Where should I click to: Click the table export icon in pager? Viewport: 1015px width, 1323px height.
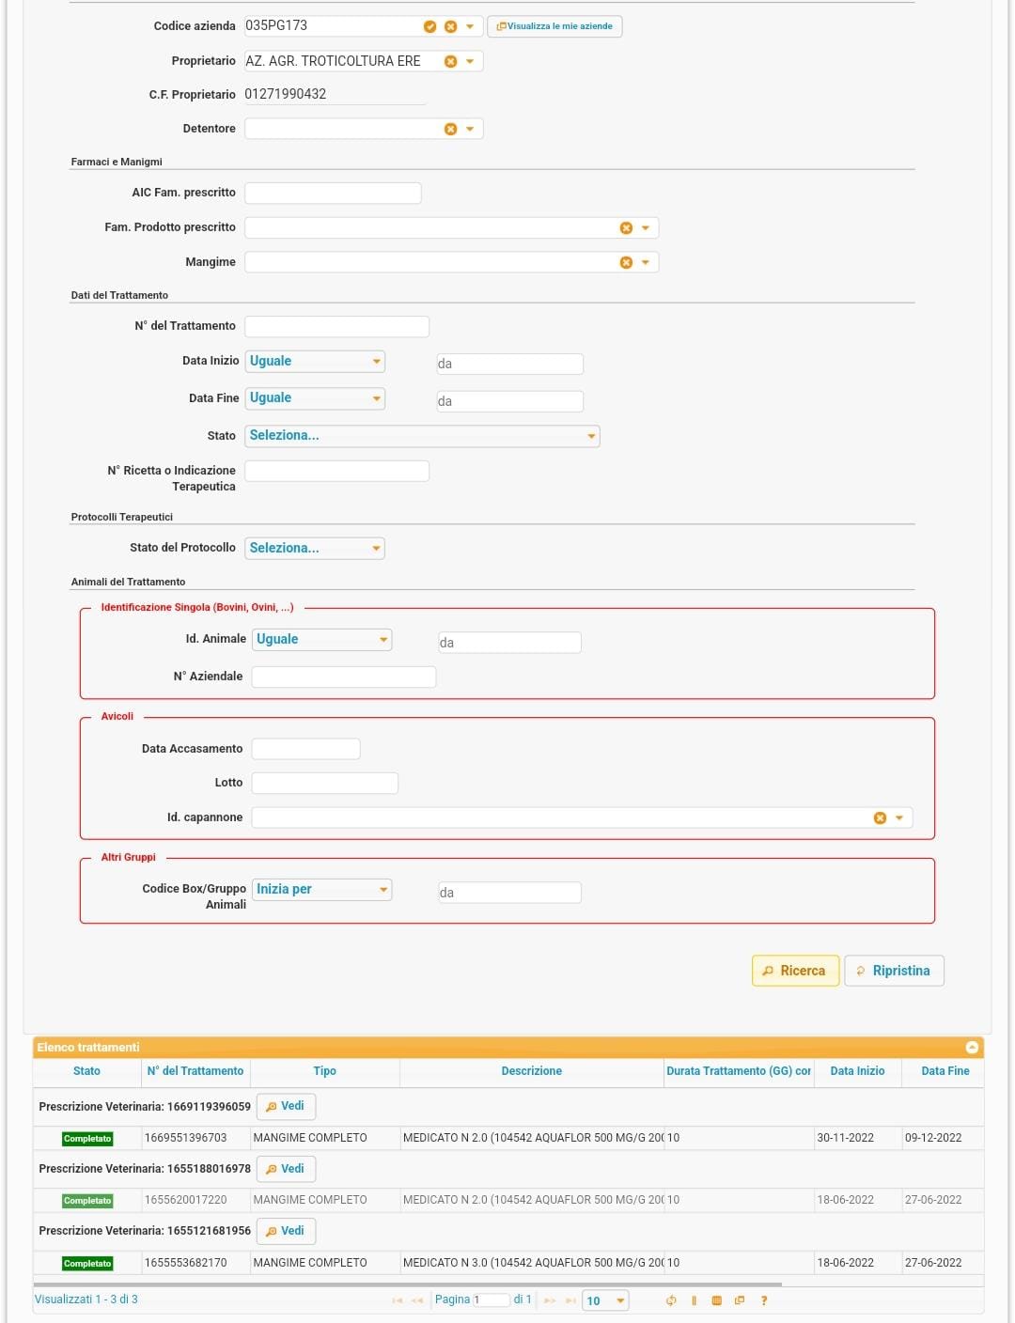(x=716, y=1300)
